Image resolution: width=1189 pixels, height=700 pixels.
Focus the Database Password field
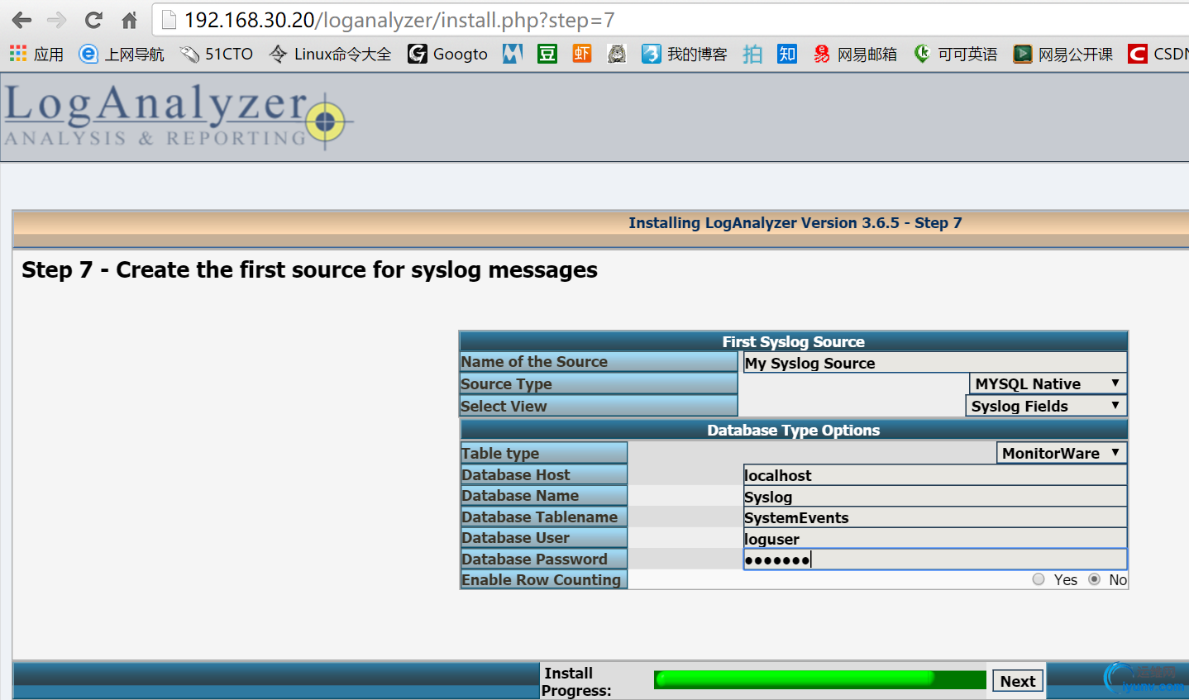[935, 560]
